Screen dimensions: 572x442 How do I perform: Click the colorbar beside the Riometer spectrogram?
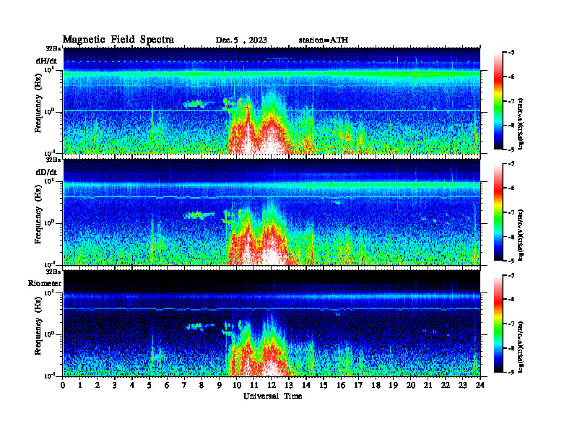pyautogui.click(x=498, y=324)
